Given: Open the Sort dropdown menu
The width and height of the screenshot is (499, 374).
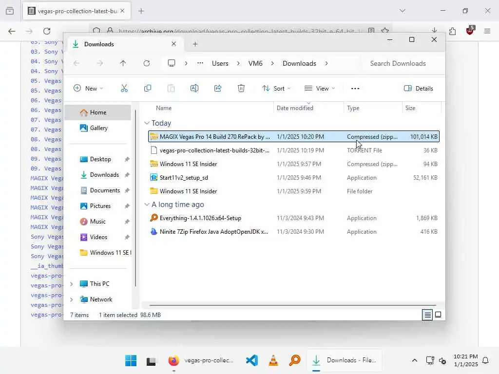Looking at the screenshot, I should tap(276, 89).
